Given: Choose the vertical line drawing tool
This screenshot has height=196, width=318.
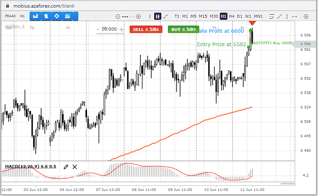Looking at the screenshot, I should coord(287,17).
